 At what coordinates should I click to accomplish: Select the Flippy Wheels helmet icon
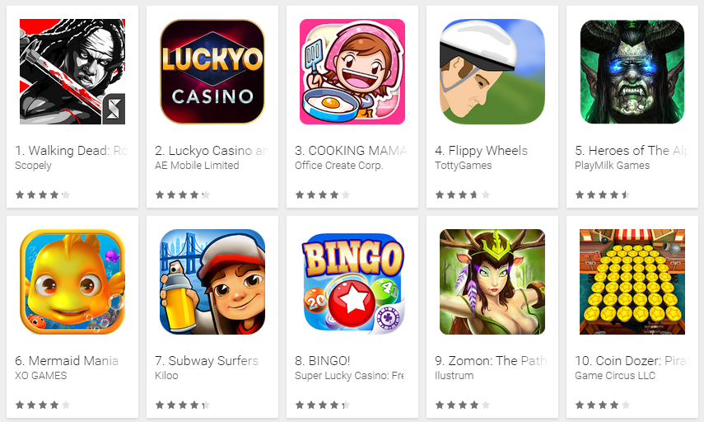point(492,72)
